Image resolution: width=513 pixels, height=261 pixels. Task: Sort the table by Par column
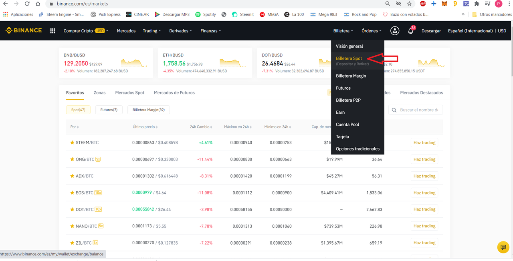pos(75,127)
